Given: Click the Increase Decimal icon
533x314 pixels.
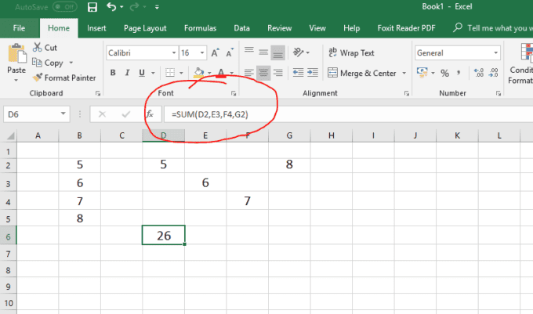Looking at the screenshot, I should pyautogui.click(x=479, y=73).
